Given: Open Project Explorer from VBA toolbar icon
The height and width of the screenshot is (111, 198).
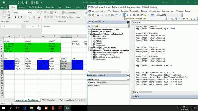Looking at the screenshot, I should (138, 15).
